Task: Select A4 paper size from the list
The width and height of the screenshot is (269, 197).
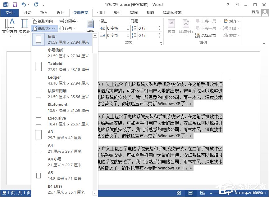Action: [x=62, y=148]
